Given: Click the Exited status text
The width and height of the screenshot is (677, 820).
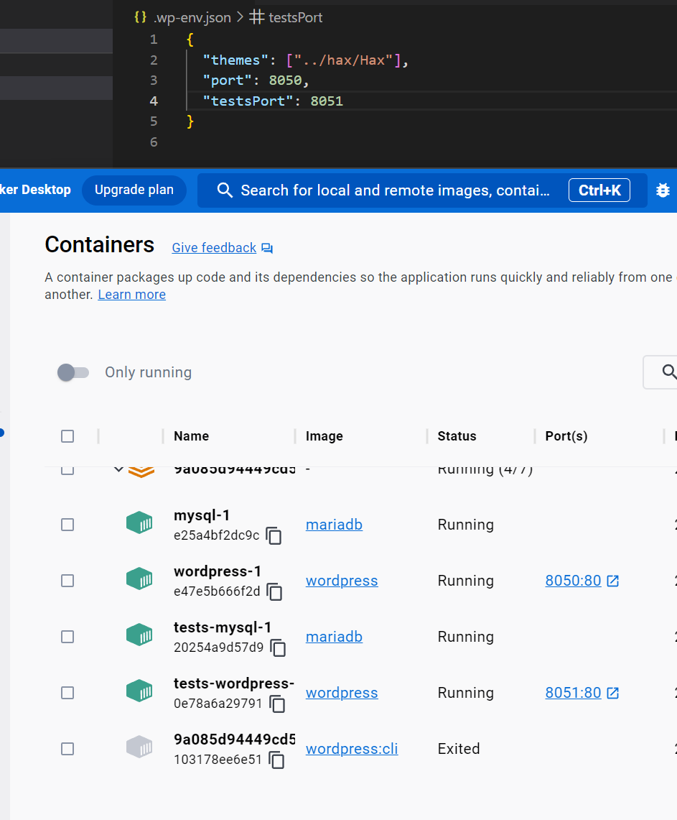Looking at the screenshot, I should coord(459,748).
